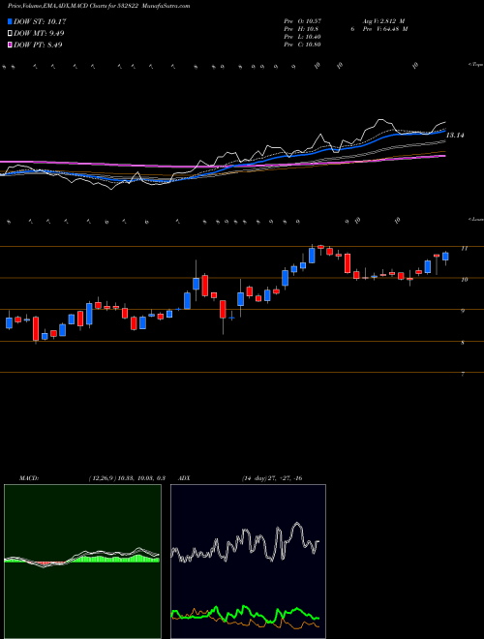The image size is (484, 639).
Task: Open the ADX indicator chart panel
Action: (248, 562)
